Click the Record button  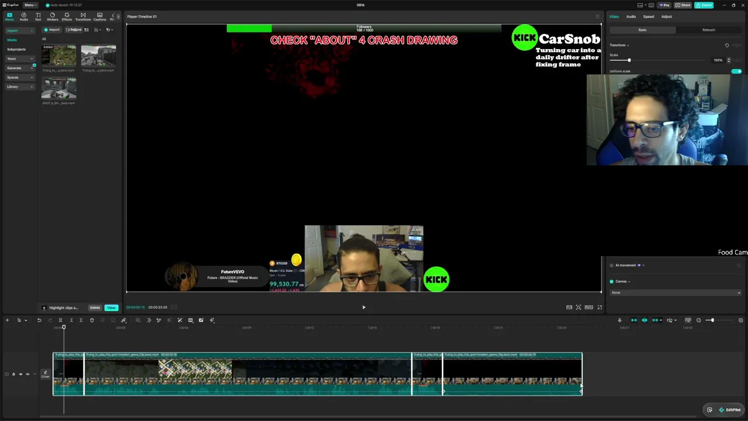74,30
